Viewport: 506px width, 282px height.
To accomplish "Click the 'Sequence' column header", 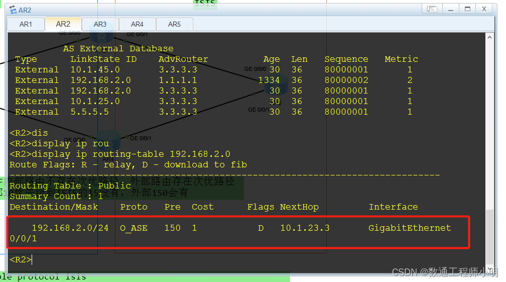I will 346,59.
